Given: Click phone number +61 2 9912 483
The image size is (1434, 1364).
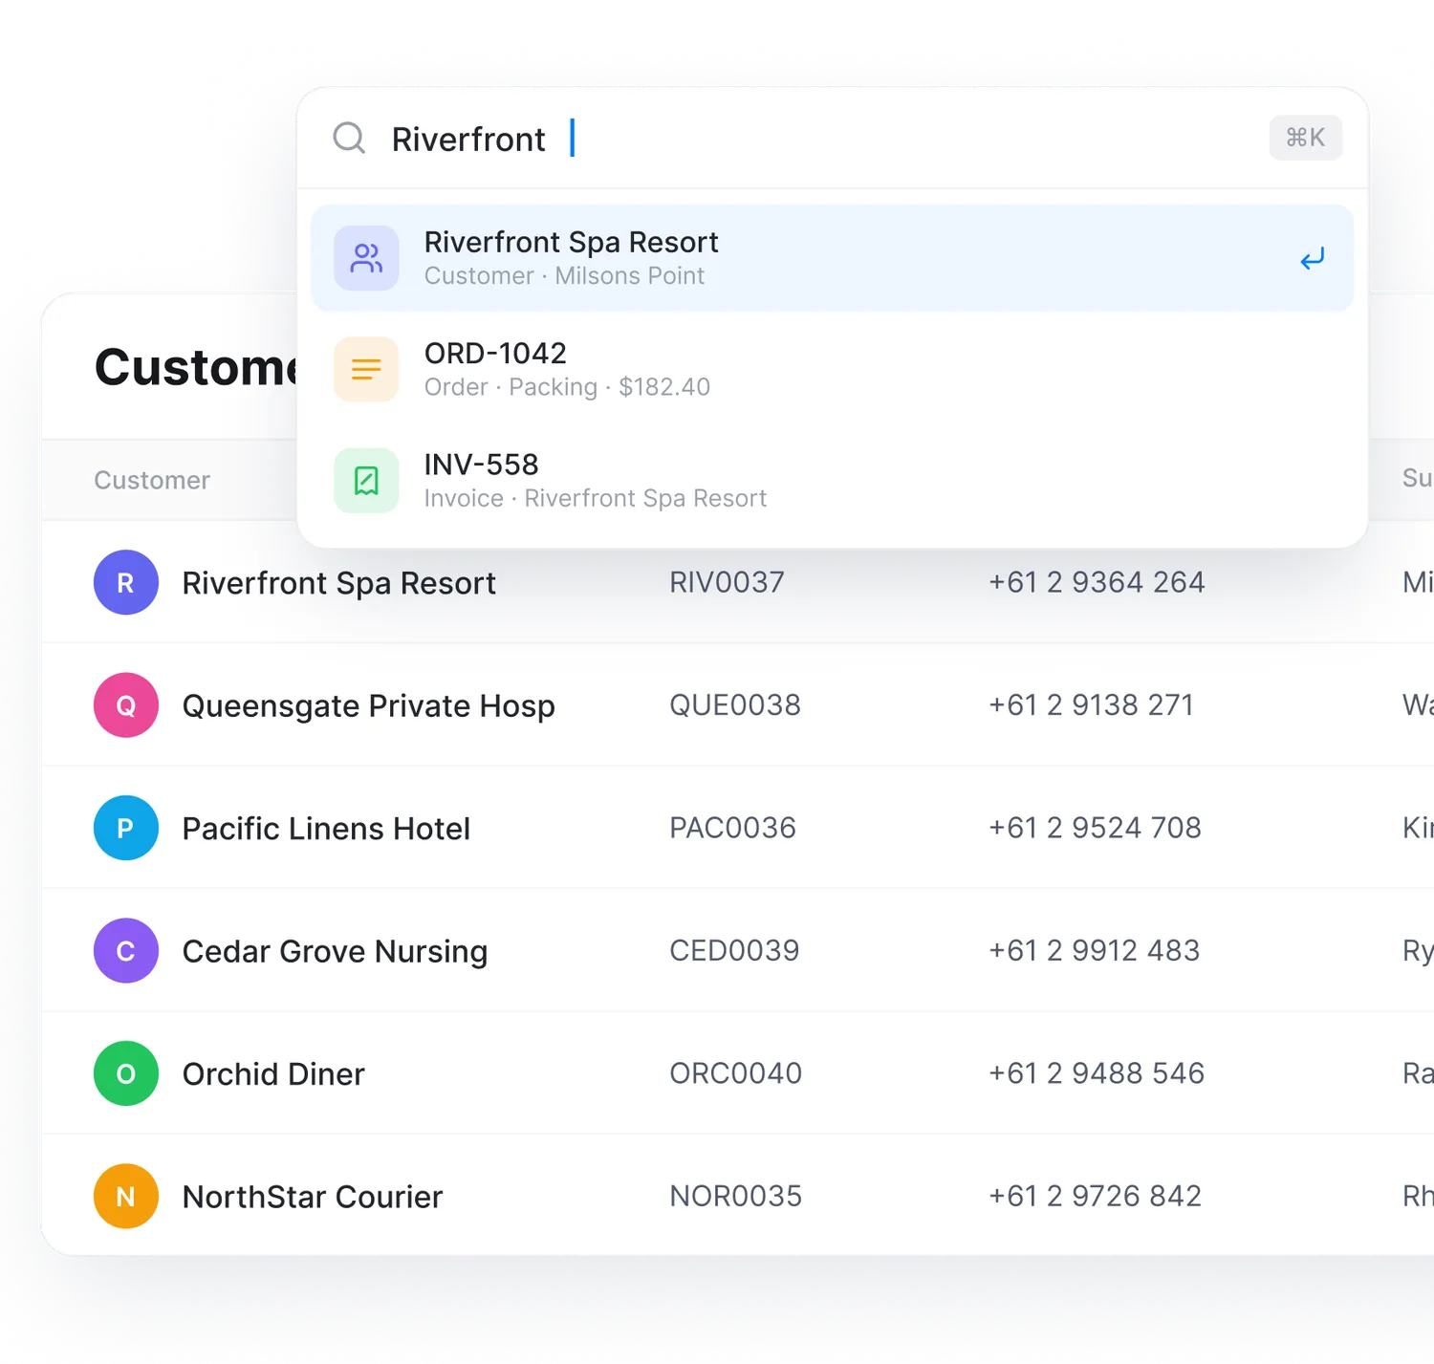Looking at the screenshot, I should [x=1095, y=951].
